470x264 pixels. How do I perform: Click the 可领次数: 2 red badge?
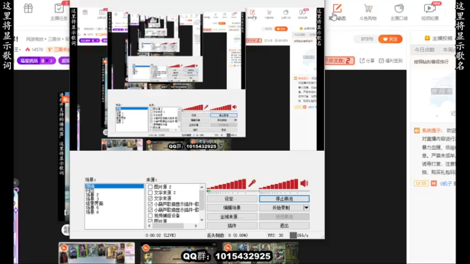point(339,61)
